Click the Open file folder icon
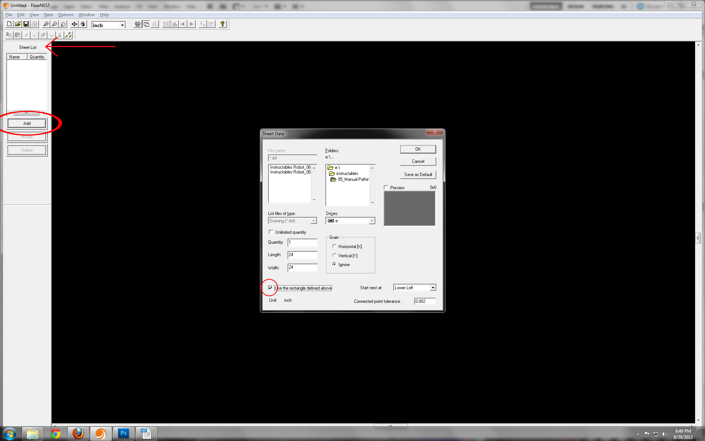The image size is (705, 441). 18,24
